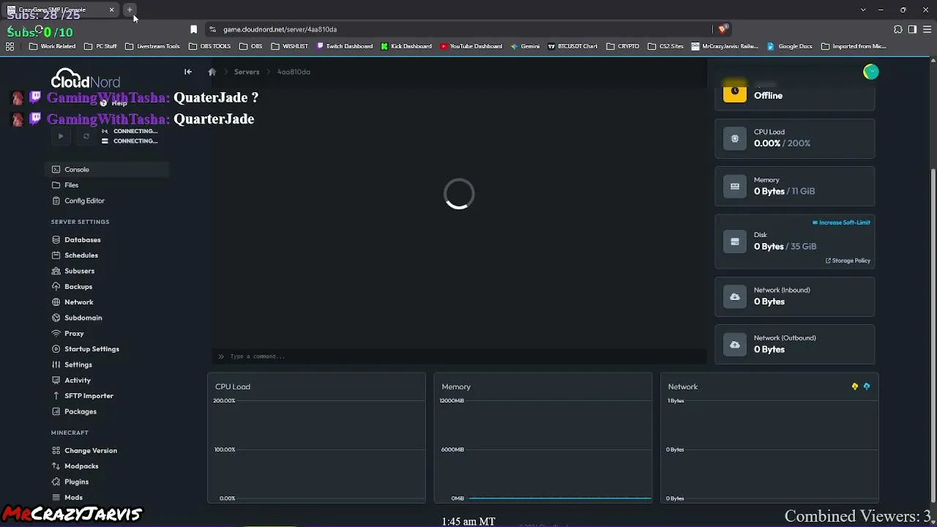Open the browser apps grid in bookmarks bar
937x527 pixels.
pos(10,46)
